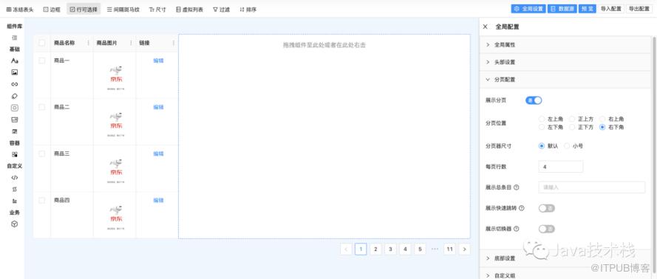Click help icon next to 展示切换器

tap(516, 229)
